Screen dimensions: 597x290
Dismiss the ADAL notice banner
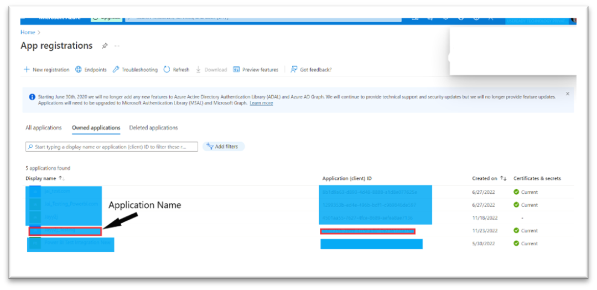(x=568, y=94)
